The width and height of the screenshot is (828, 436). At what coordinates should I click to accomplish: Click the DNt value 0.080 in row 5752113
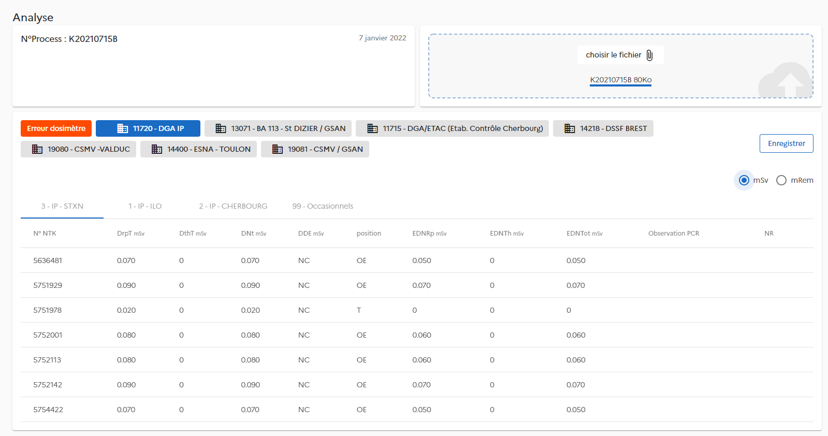coord(251,360)
